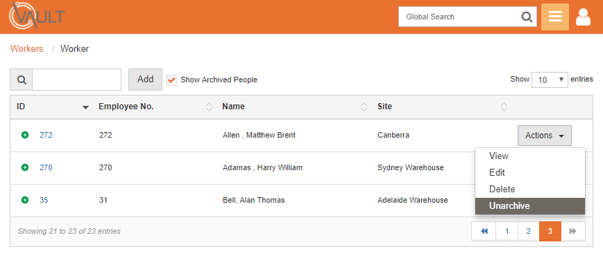Expand row 272 green plus icon

point(25,135)
